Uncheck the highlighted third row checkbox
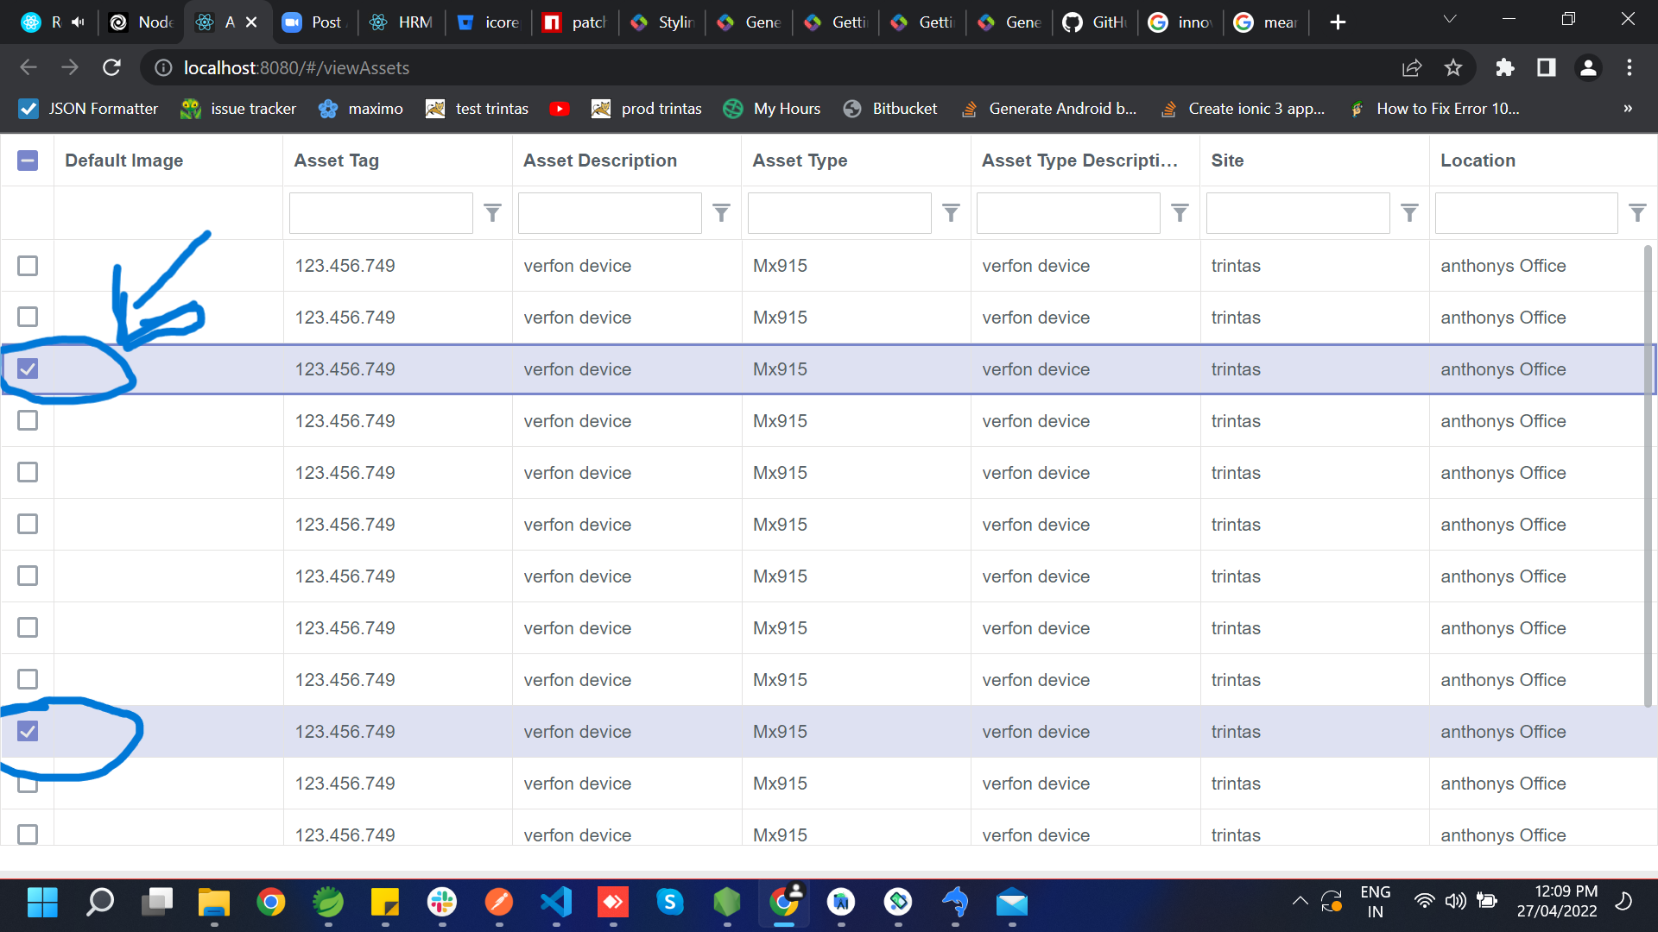 pyautogui.click(x=28, y=369)
